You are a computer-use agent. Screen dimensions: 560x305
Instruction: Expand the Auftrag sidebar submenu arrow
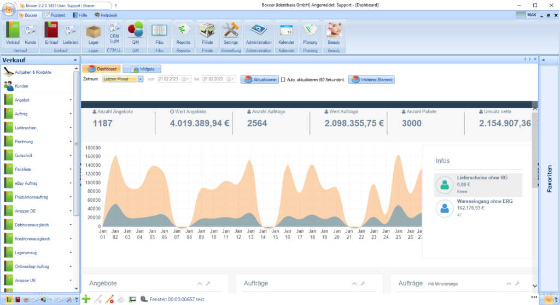(x=71, y=114)
